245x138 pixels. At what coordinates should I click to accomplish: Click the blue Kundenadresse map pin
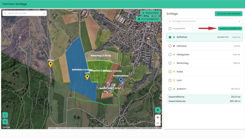(121, 80)
